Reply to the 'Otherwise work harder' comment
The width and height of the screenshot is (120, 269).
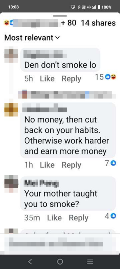coord(71,165)
